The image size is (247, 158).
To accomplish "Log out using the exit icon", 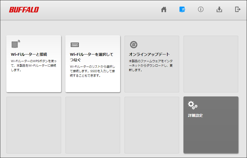I will click(238, 10).
